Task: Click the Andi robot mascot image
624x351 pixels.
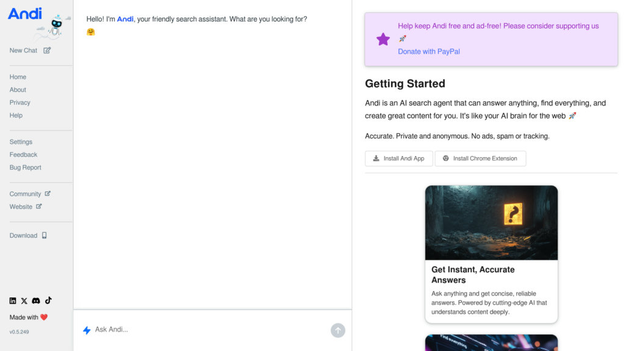Action: (57, 26)
